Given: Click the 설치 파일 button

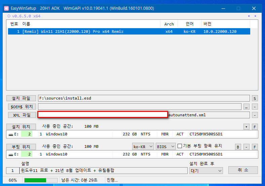Looking at the screenshot, I should [21, 98].
